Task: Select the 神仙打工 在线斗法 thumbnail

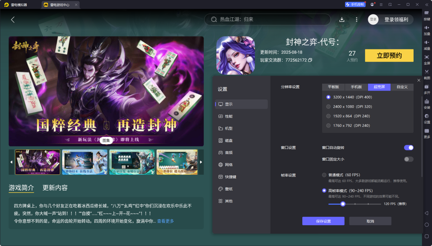Action: pos(85,162)
